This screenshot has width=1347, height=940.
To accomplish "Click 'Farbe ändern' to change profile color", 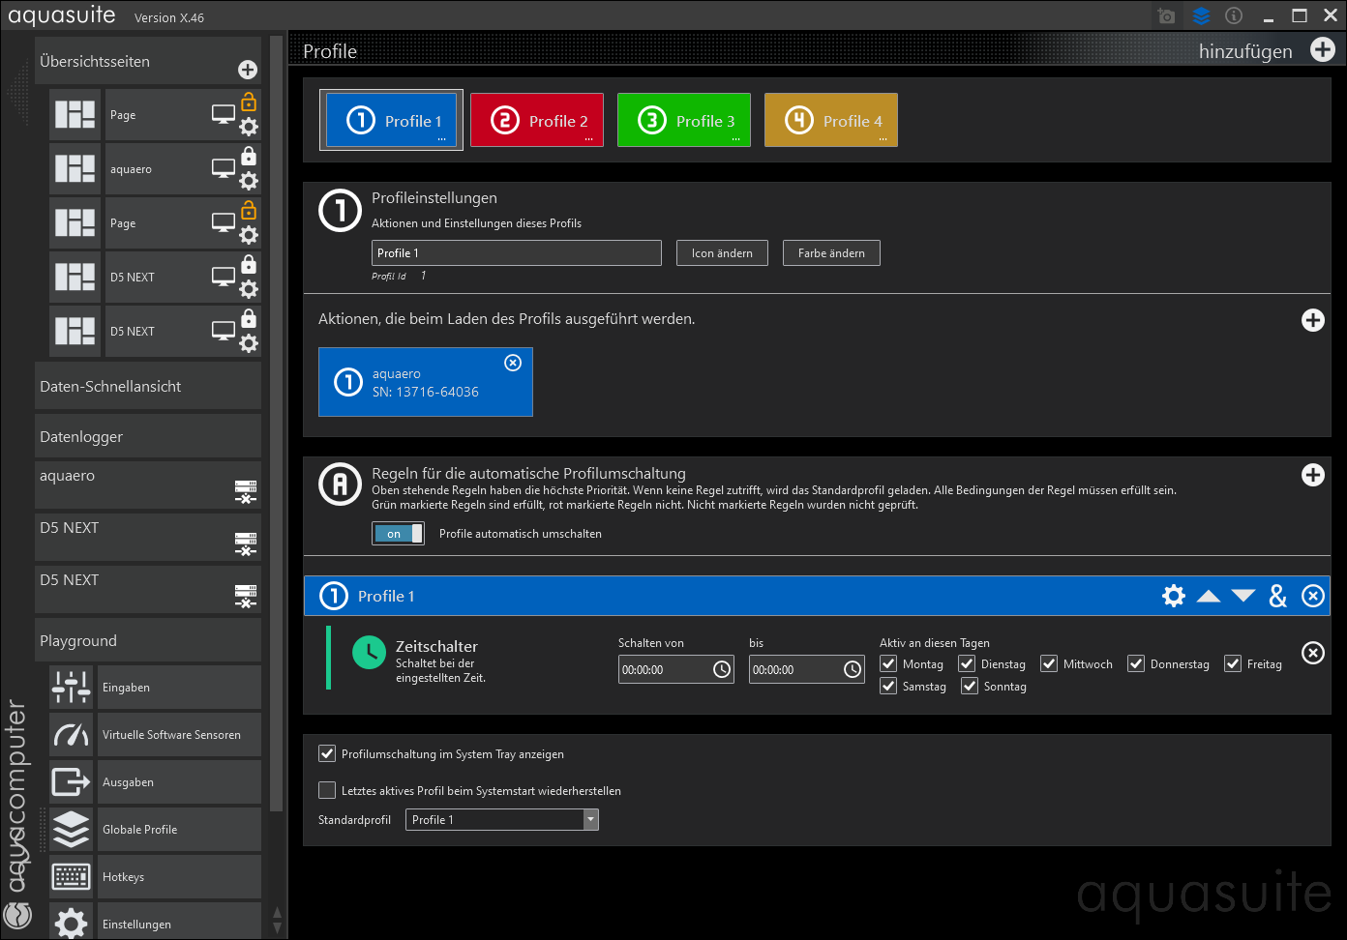I will pyautogui.click(x=831, y=253).
